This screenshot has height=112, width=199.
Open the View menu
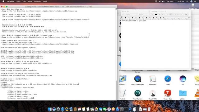click(30, 1)
